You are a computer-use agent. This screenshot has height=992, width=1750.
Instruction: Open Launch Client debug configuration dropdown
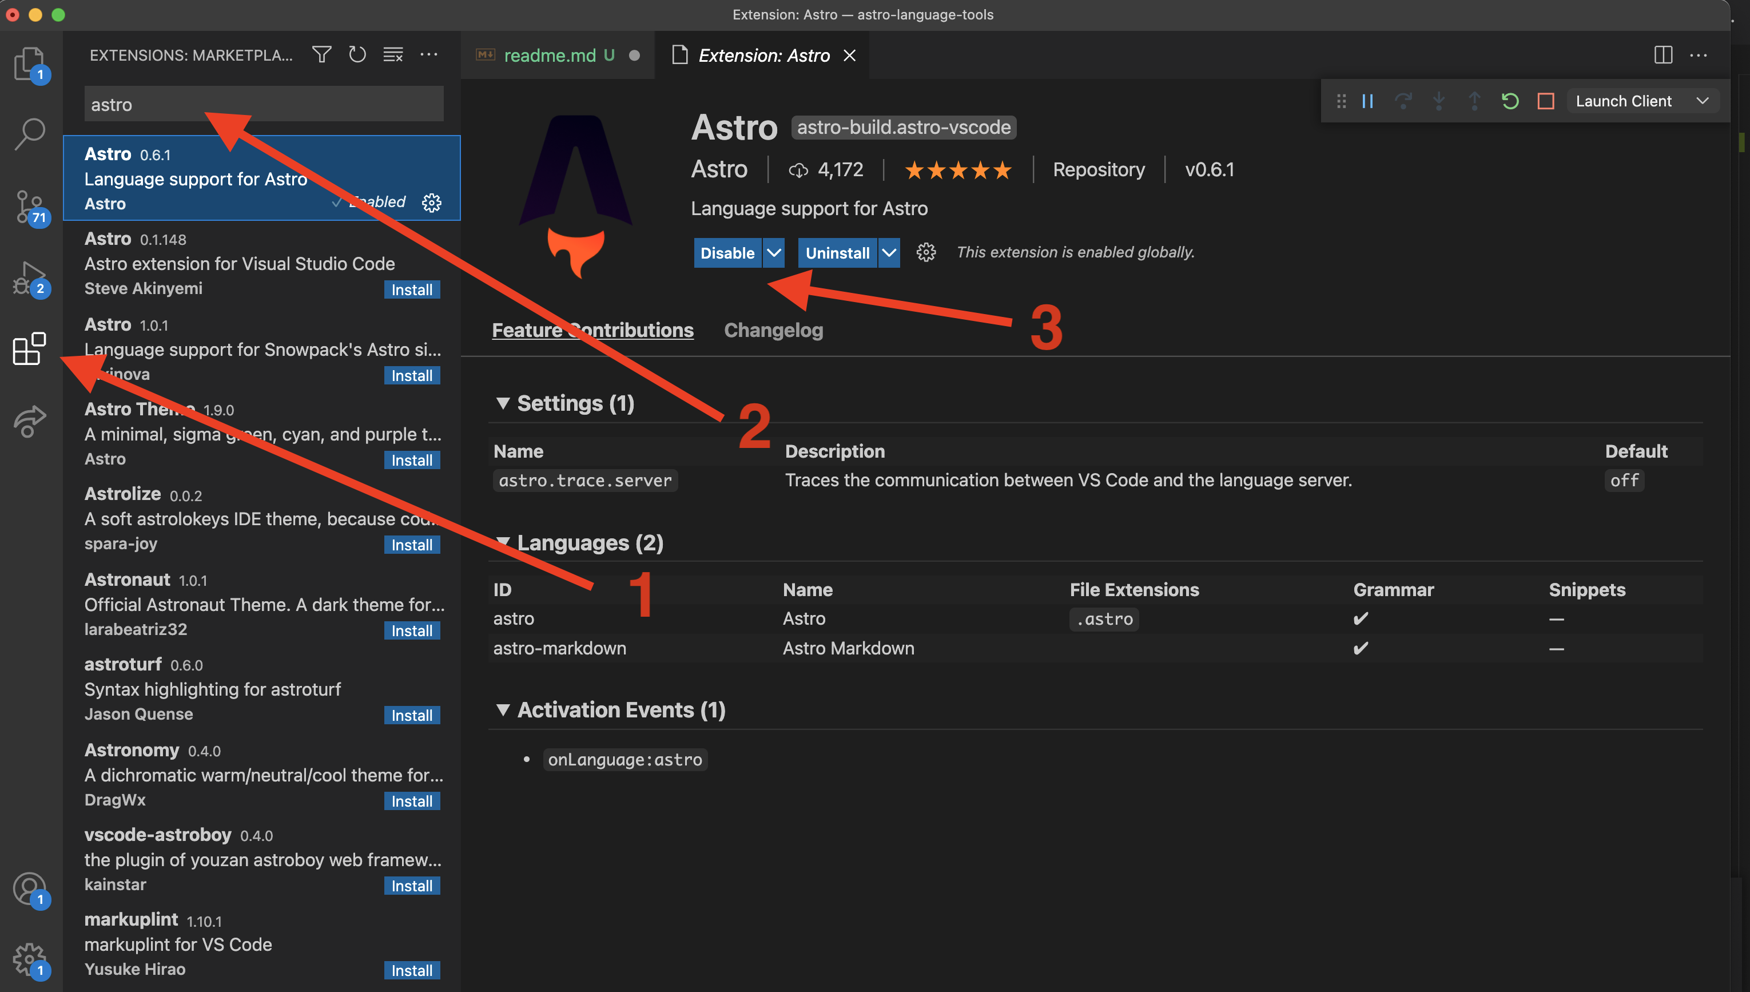(x=1642, y=101)
